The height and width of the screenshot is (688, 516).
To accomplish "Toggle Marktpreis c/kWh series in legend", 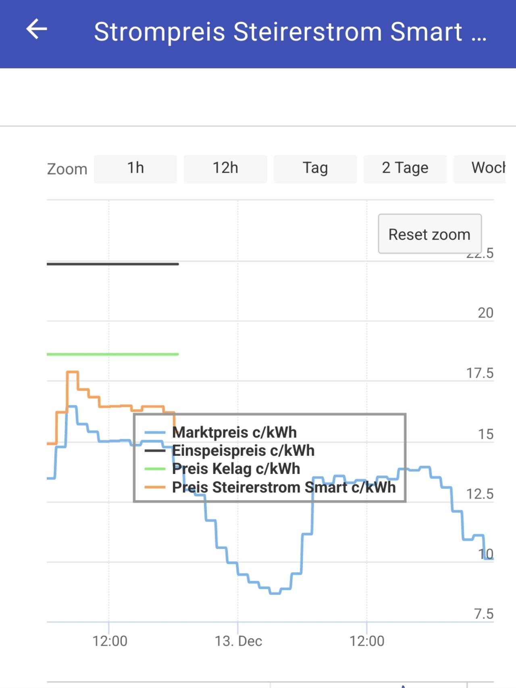I will [x=234, y=432].
